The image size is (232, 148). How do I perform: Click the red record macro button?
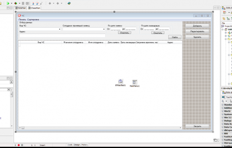click(19, 145)
